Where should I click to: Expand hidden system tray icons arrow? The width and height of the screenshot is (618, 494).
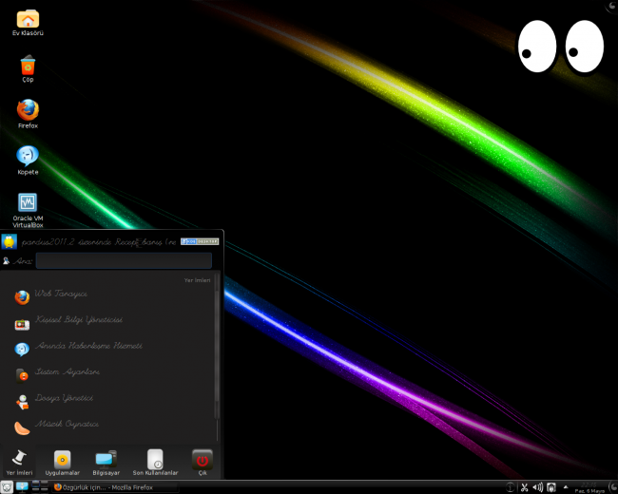(567, 486)
